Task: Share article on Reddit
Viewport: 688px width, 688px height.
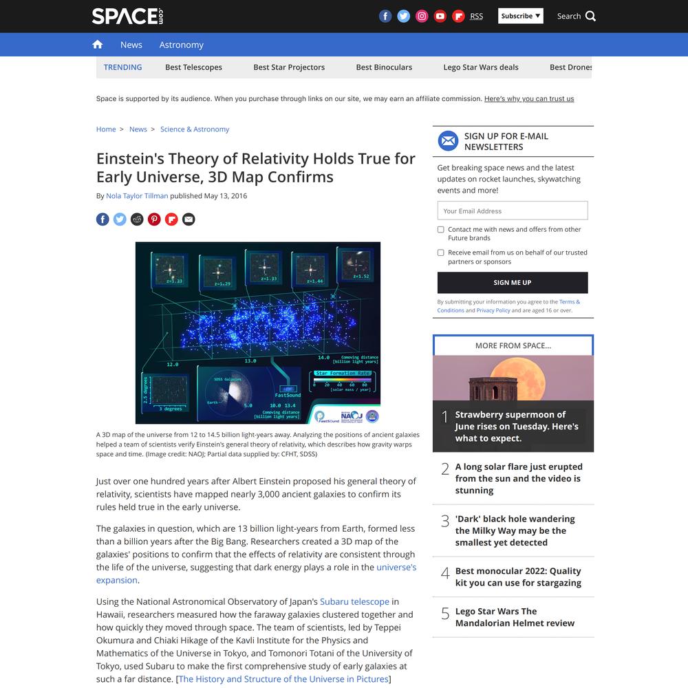Action: (137, 219)
